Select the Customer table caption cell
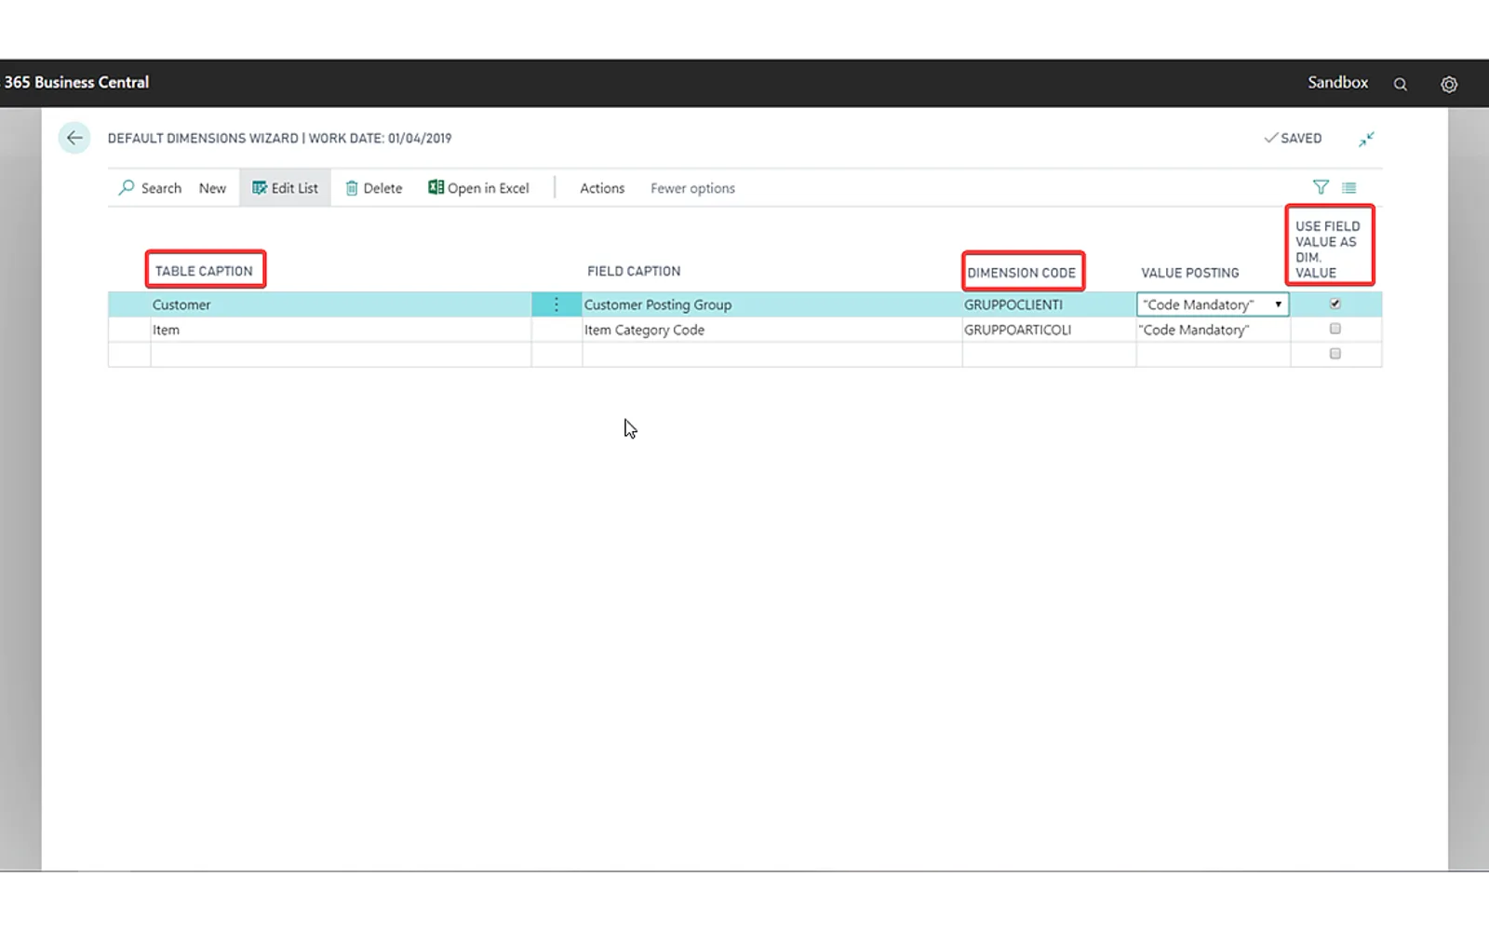 pos(341,304)
